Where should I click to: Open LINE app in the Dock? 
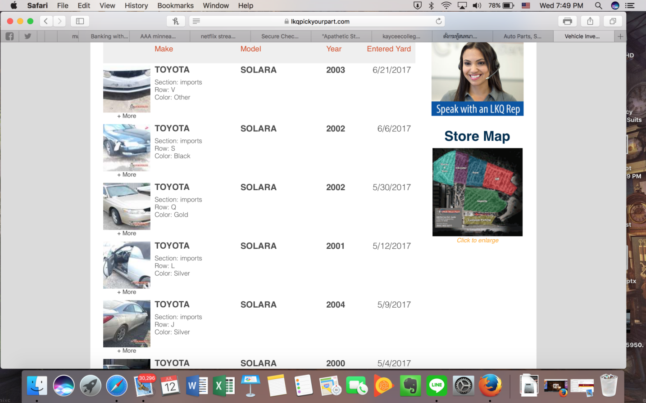pos(437,385)
